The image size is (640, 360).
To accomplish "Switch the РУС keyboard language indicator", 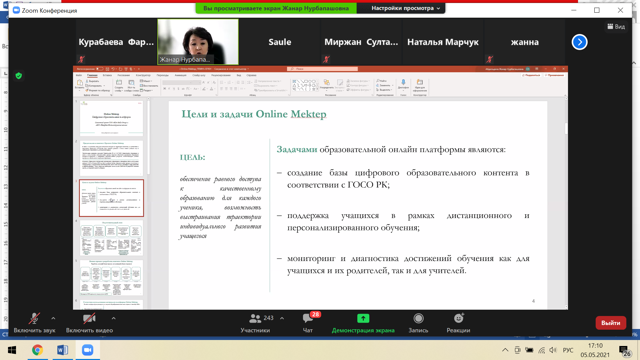I will (x=568, y=350).
